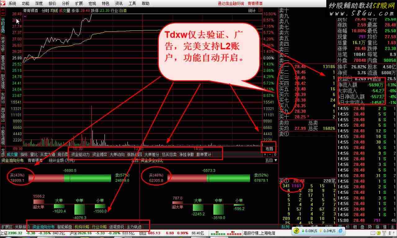This screenshot has width=397, height=238.
Task: Select the 当日 period label
Action: pyautogui.click(x=134, y=160)
